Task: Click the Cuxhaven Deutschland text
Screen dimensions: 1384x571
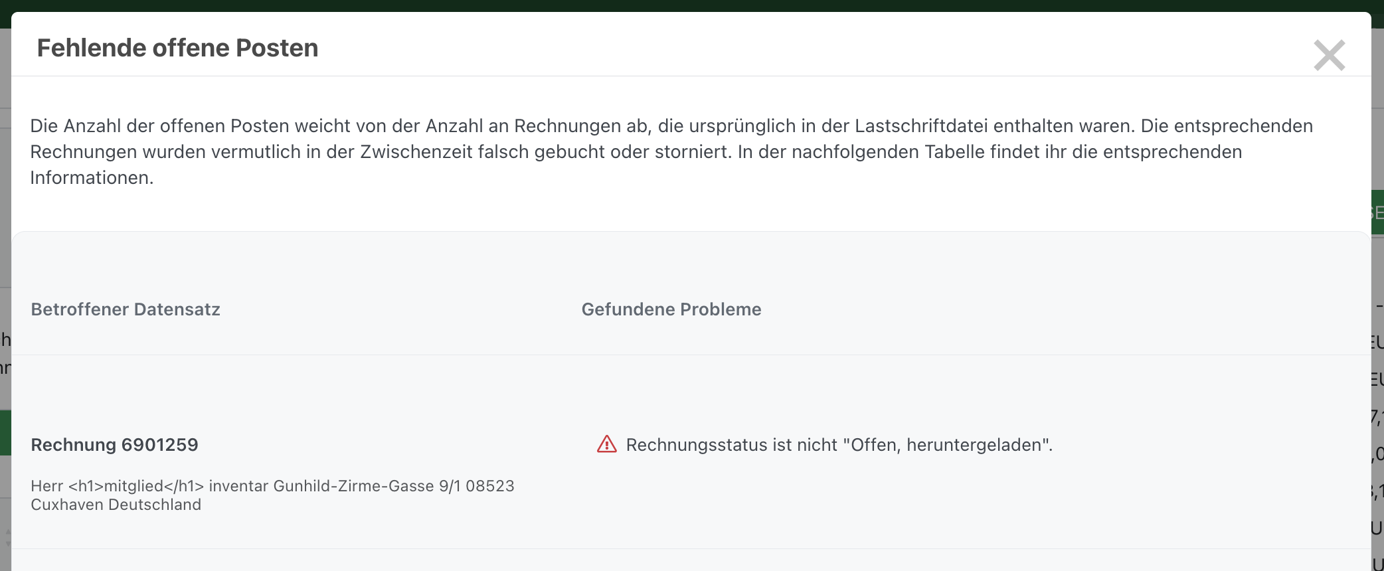Action: pos(116,505)
